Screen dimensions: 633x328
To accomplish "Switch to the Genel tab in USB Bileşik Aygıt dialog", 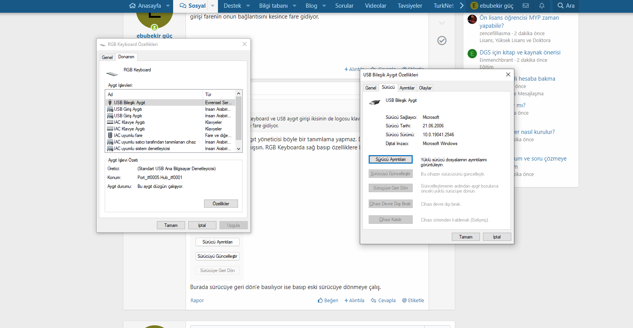I will pyautogui.click(x=371, y=88).
